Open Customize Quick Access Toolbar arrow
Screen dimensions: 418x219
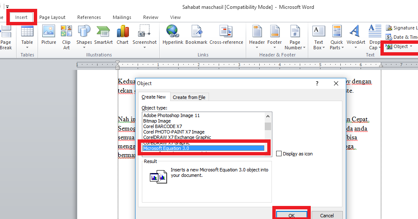(8, 7)
